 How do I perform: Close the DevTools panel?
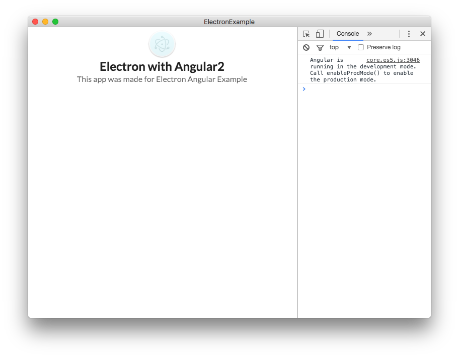pos(423,34)
